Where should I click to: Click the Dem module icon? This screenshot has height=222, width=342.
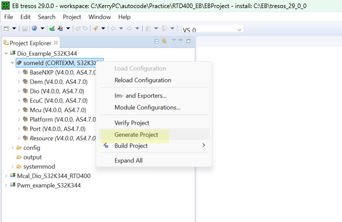[x=25, y=82]
